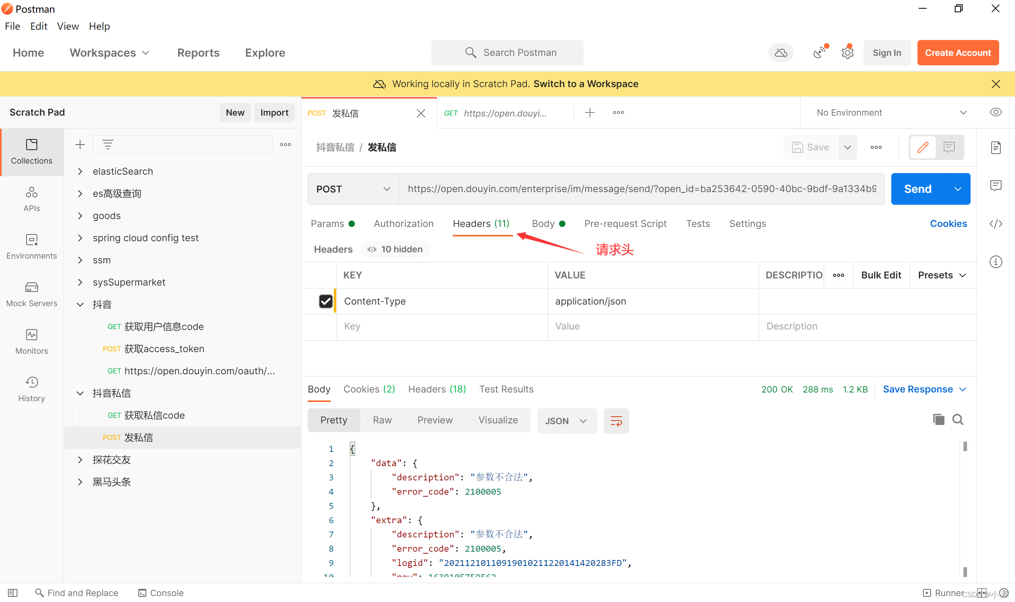
Task: Click the request URL input field
Action: [642, 189]
